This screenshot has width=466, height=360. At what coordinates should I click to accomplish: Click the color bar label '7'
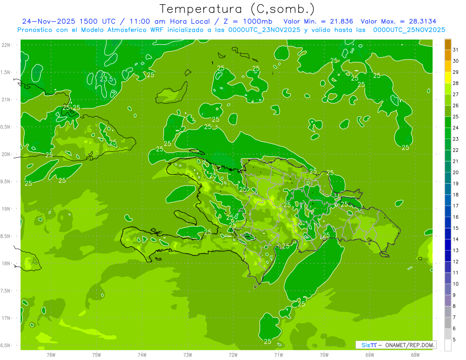click(x=454, y=317)
